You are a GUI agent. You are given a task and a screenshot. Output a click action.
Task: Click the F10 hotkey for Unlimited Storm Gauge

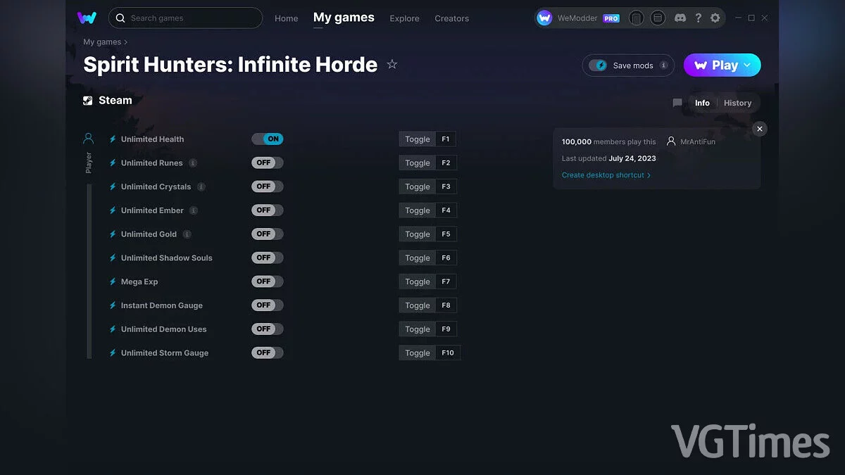click(x=448, y=353)
